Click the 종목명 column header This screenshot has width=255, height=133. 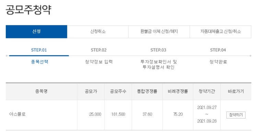coord(41,91)
